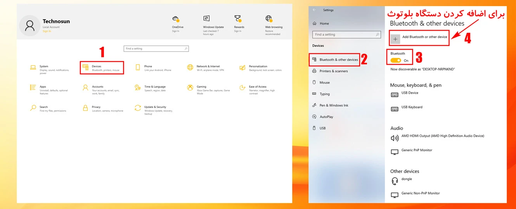Click the Printers & scanners icon
This screenshot has width=516, height=209.
click(x=314, y=71)
